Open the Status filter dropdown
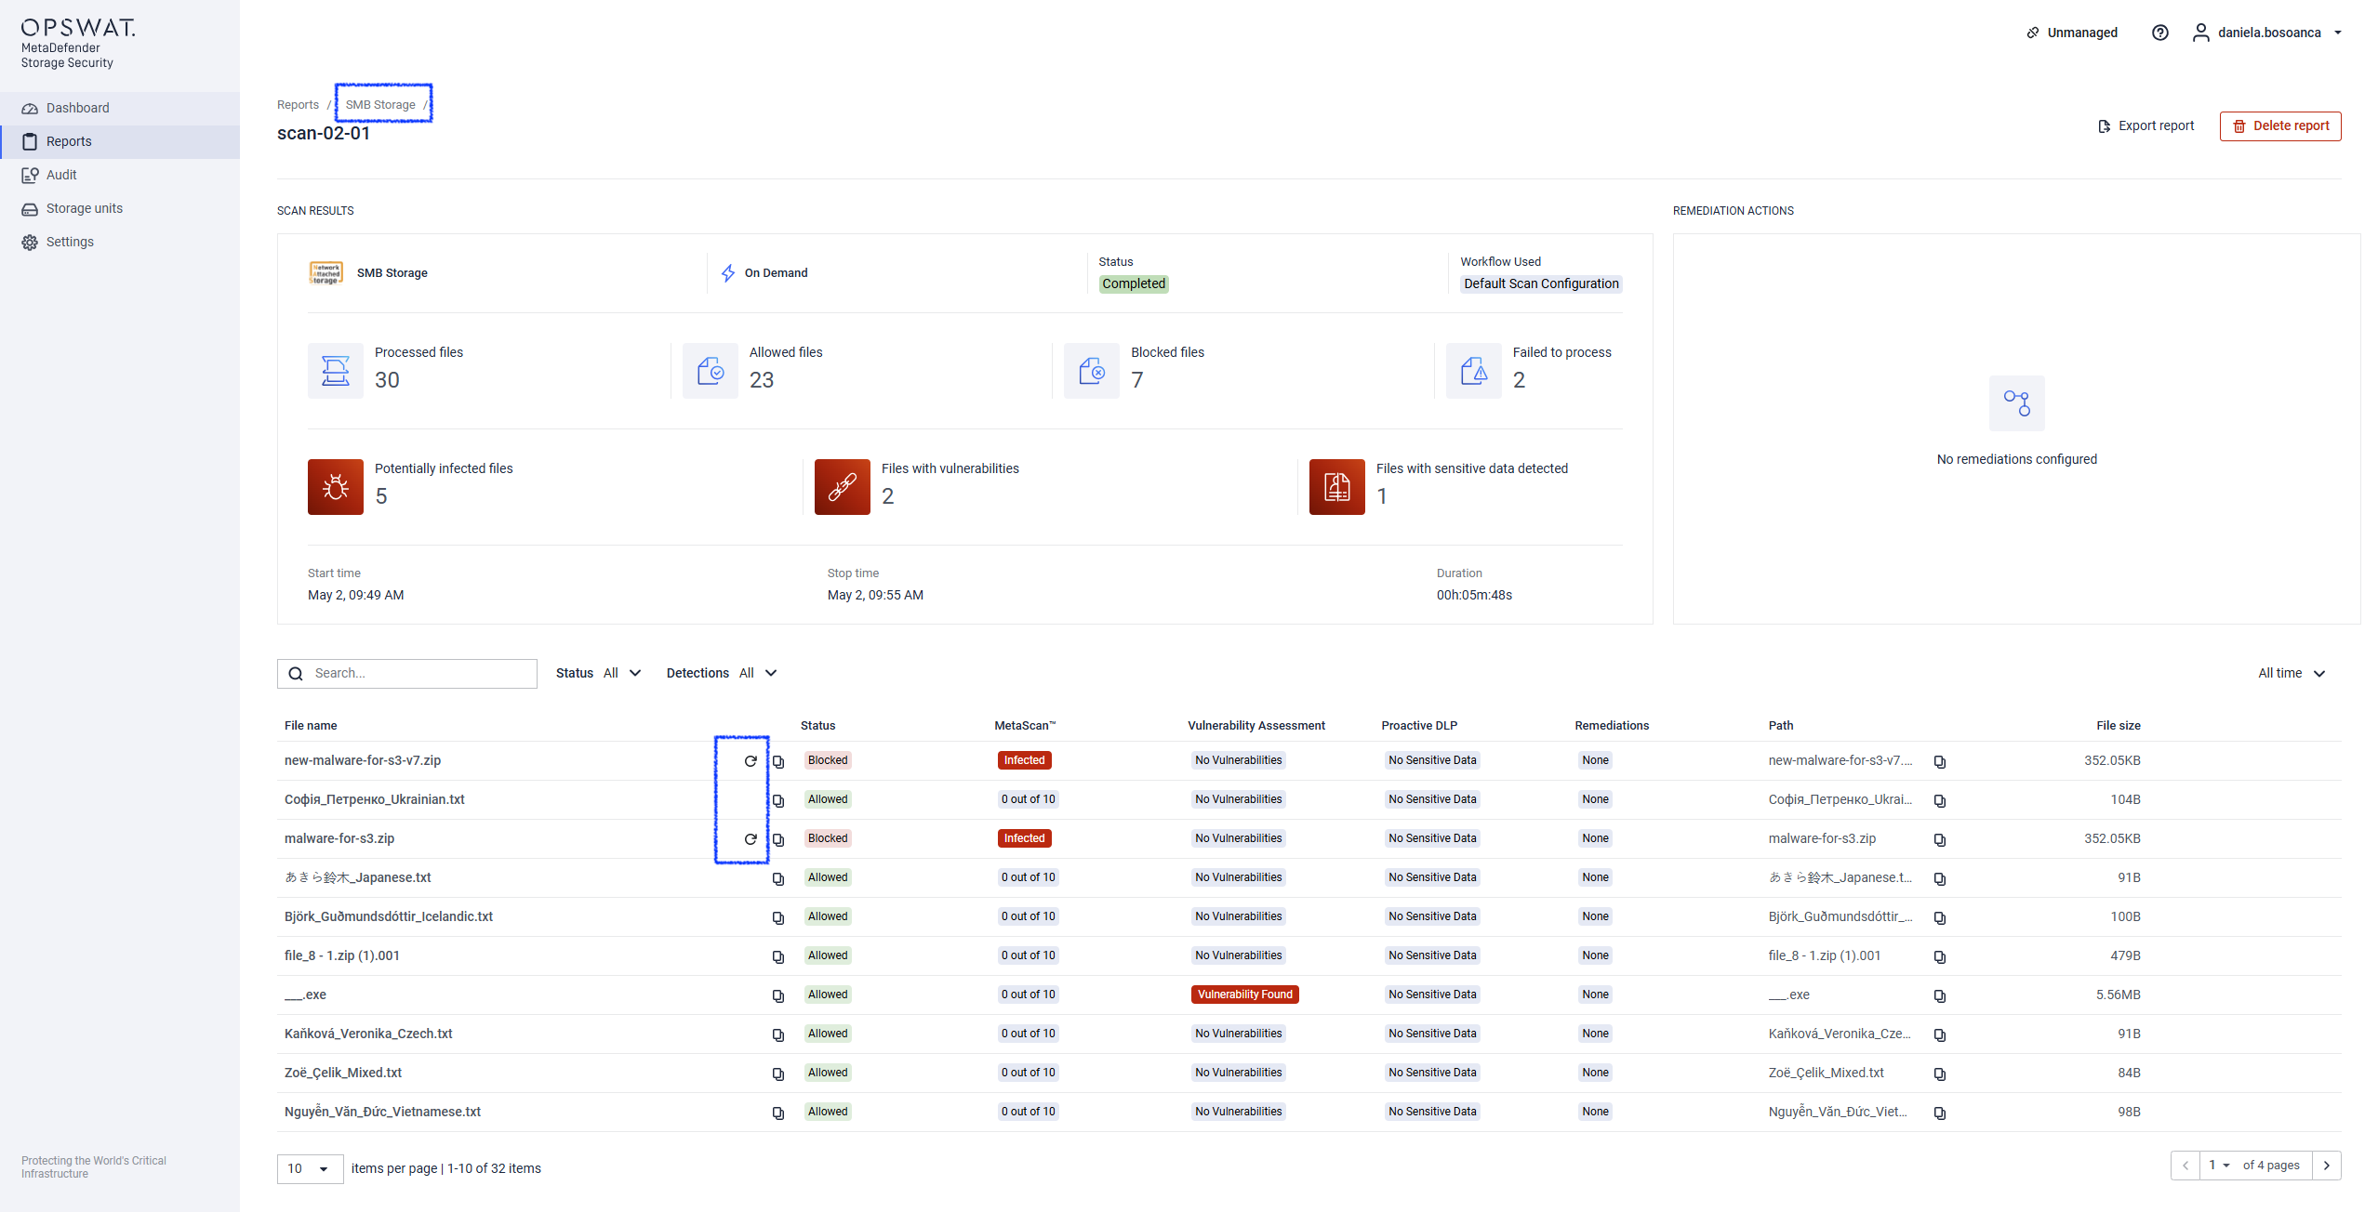 point(598,673)
